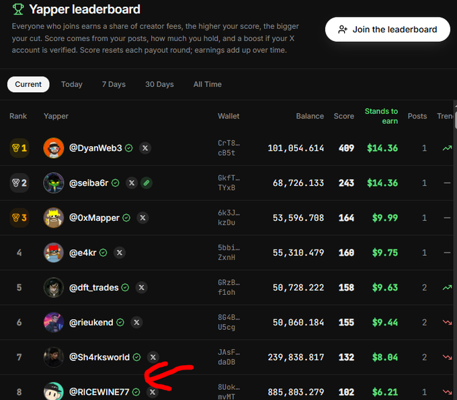The height and width of the screenshot is (400, 457).
Task: Switch to the 30 Days tab
Action: click(x=159, y=84)
